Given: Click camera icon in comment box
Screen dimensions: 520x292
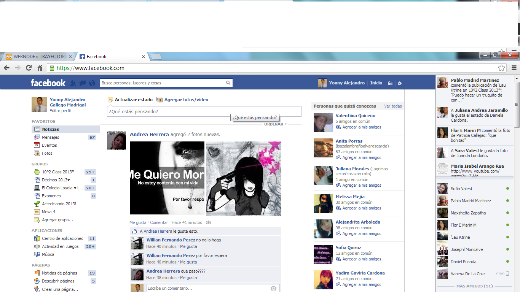Looking at the screenshot, I should click(x=273, y=288).
